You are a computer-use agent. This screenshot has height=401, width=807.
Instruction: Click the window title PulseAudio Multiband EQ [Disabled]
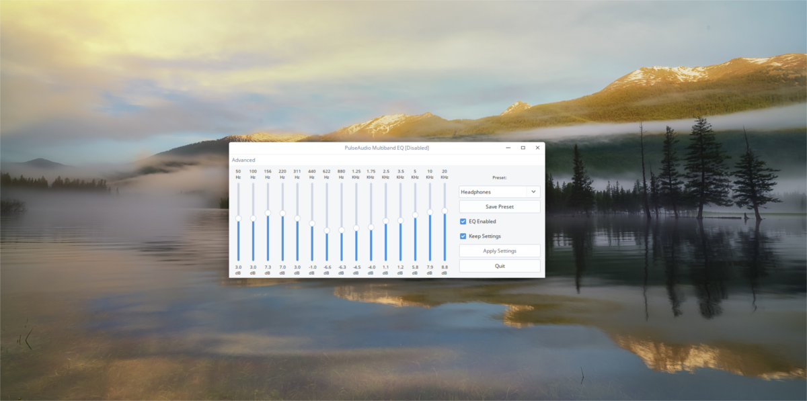pyautogui.click(x=387, y=148)
